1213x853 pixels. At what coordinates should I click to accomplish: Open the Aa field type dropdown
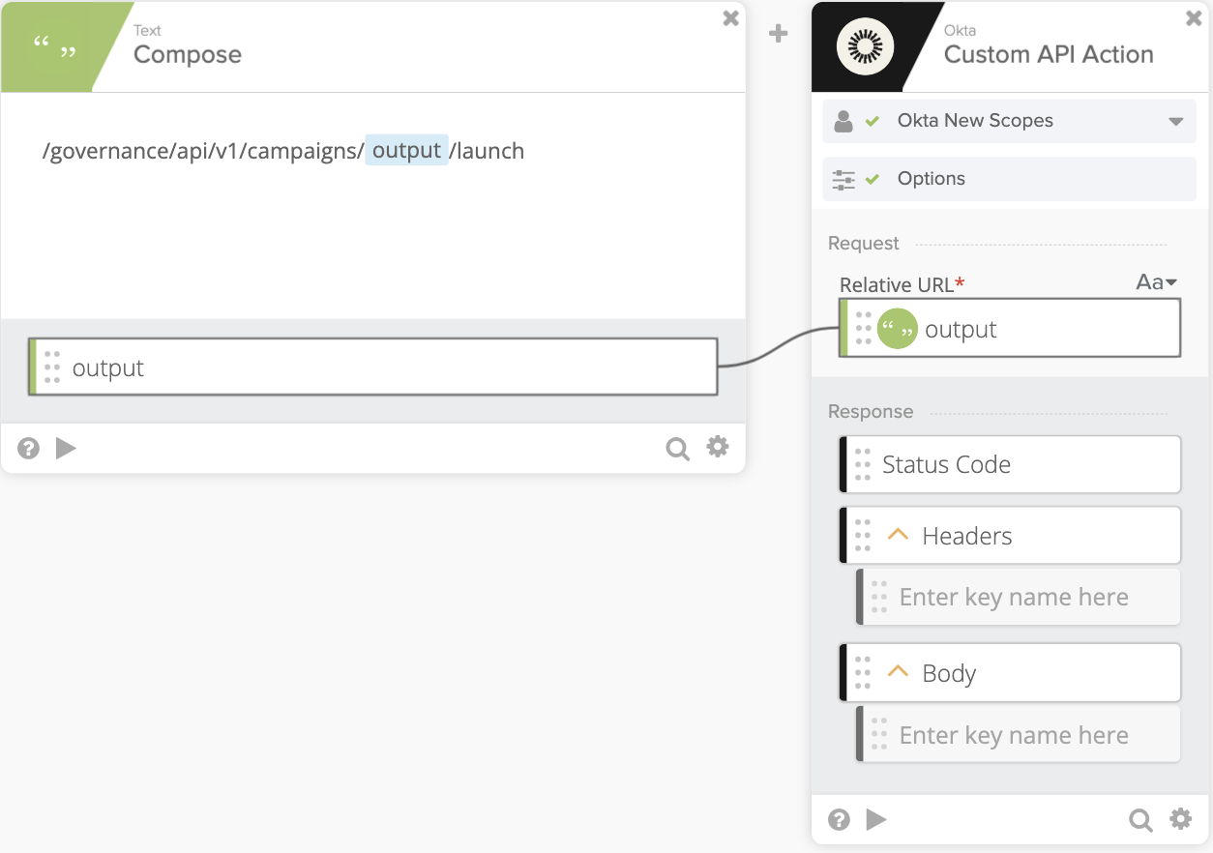1156,282
